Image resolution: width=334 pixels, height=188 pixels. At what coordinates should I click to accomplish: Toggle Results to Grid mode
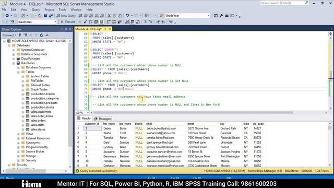point(132,22)
